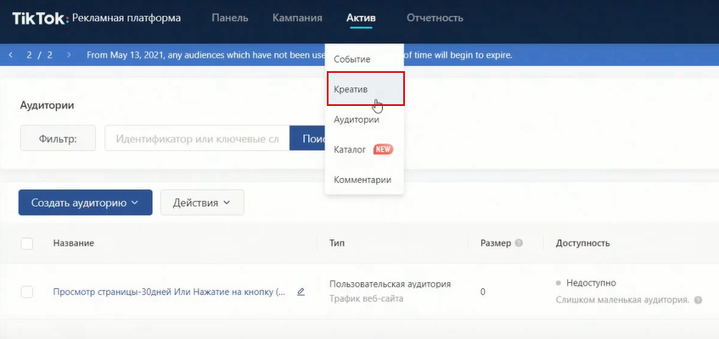Select Комментарии from the menu
This screenshot has height=339, width=719.
[364, 180]
